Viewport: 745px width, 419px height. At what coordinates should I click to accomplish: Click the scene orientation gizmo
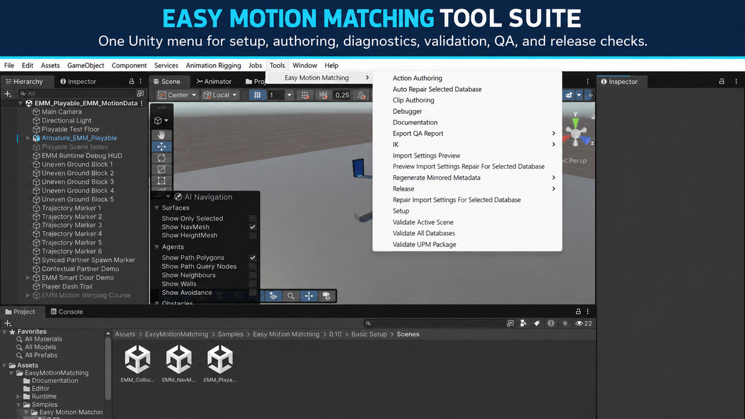(x=575, y=132)
